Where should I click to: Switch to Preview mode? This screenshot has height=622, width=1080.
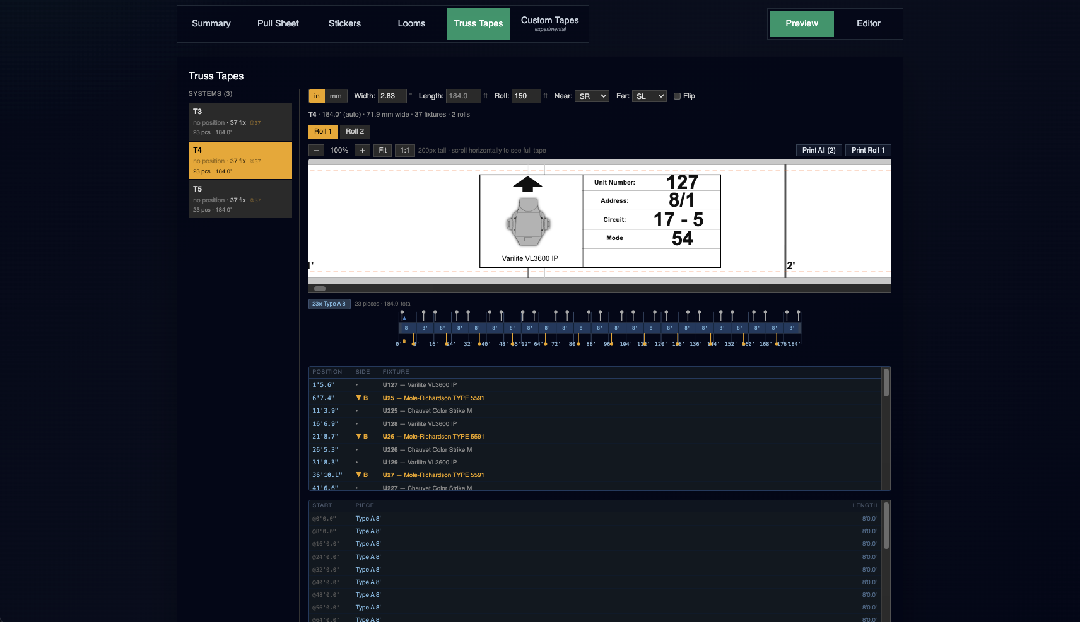point(802,23)
